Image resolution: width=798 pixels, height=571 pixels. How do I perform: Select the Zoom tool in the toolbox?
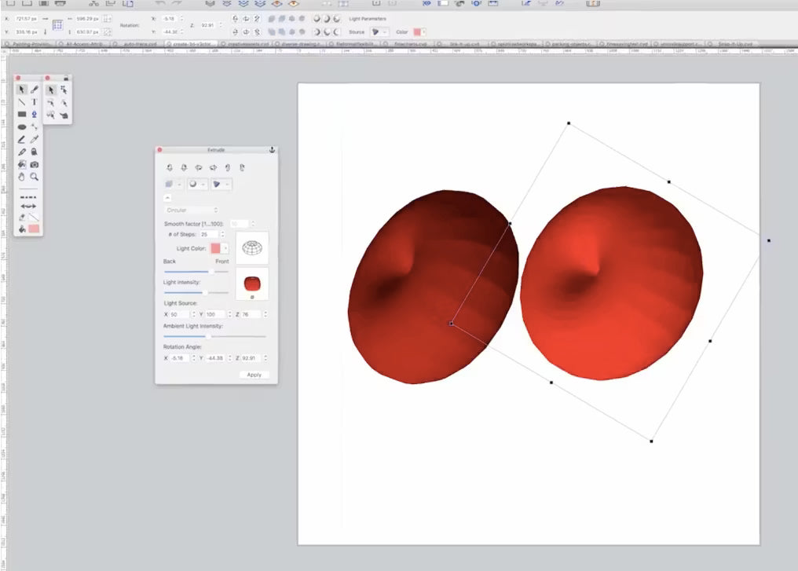pyautogui.click(x=34, y=175)
